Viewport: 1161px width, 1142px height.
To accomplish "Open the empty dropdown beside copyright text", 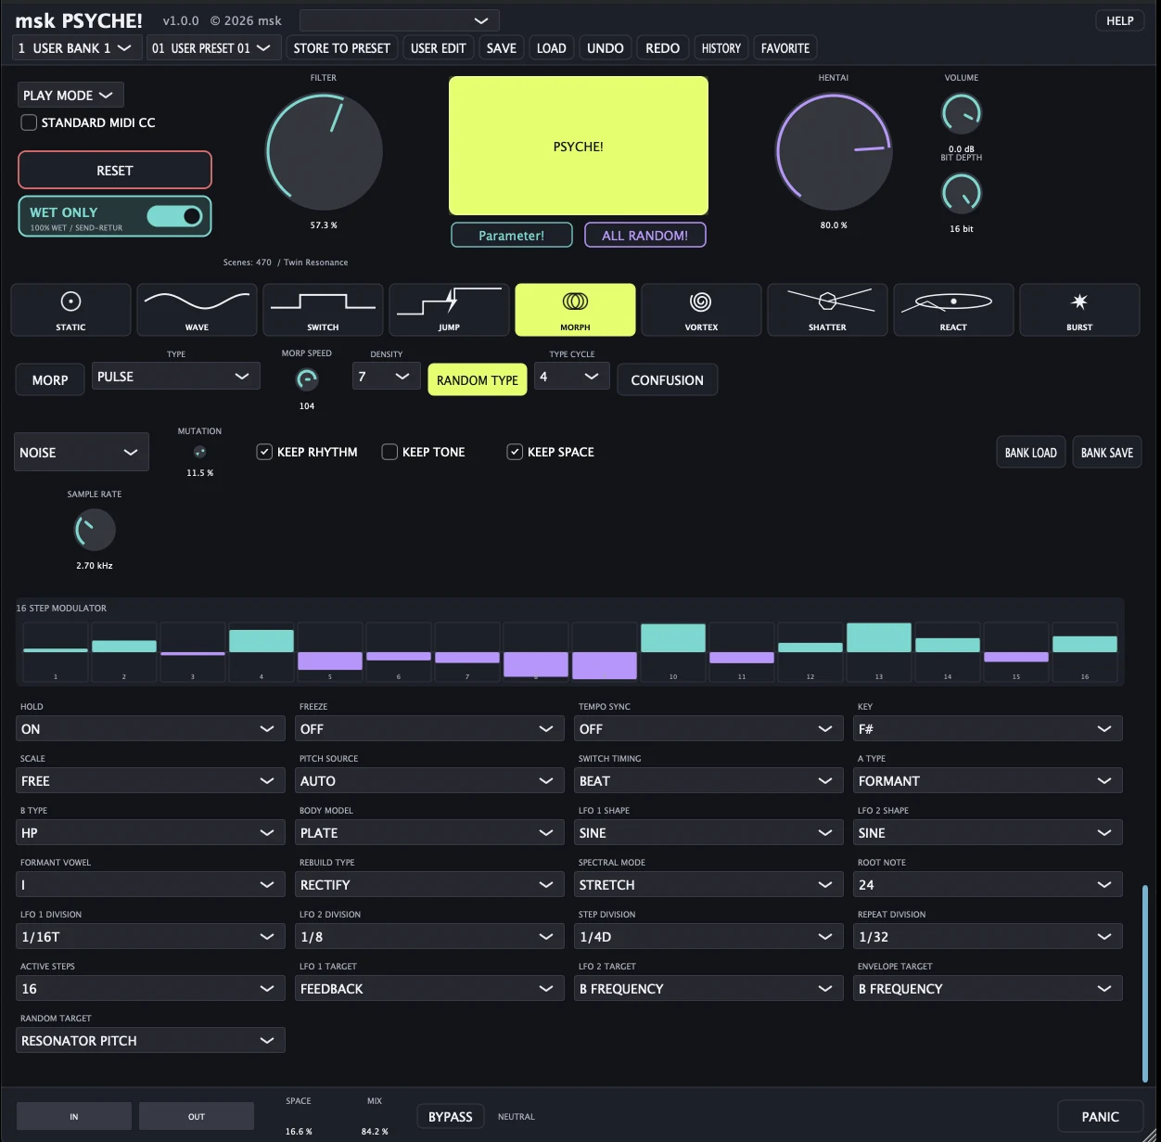I will pyautogui.click(x=400, y=20).
